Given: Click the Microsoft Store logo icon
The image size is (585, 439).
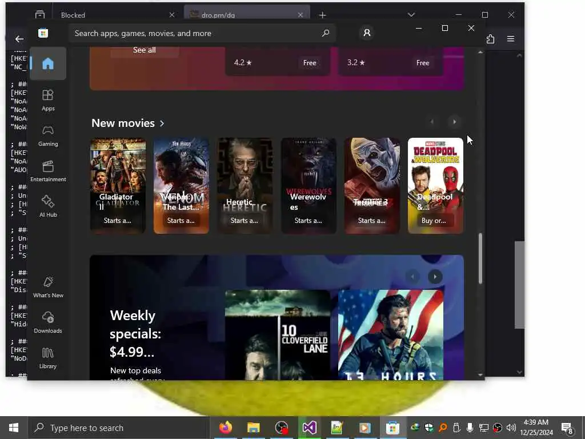Looking at the screenshot, I should coord(43,33).
